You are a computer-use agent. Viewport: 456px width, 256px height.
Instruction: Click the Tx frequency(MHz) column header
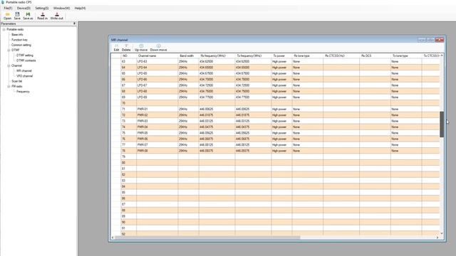[x=254, y=55]
